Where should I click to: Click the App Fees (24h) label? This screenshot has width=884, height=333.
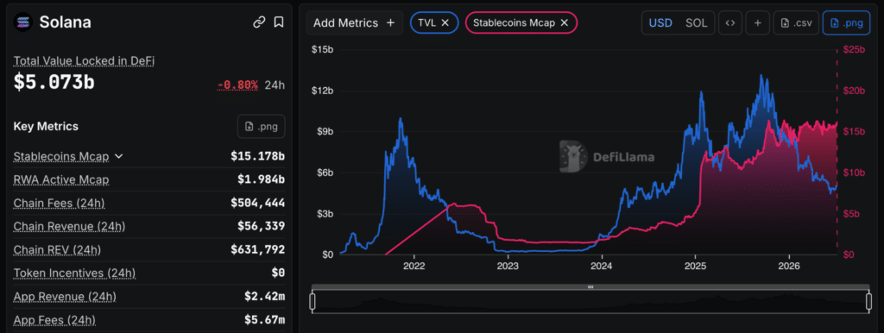[54, 320]
